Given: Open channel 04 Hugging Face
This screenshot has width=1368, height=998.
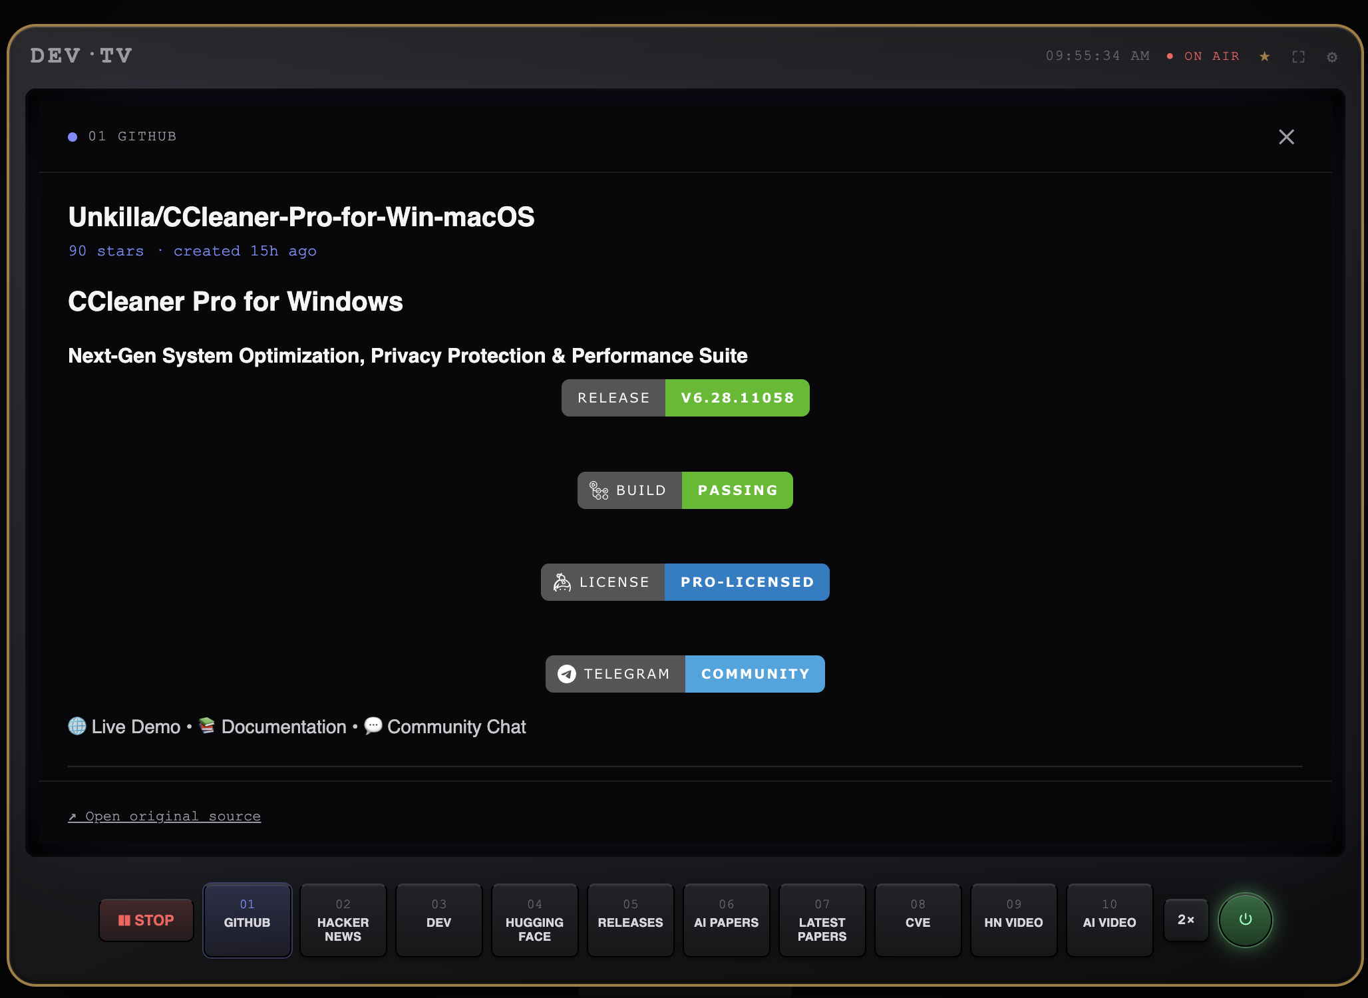Looking at the screenshot, I should [534, 920].
